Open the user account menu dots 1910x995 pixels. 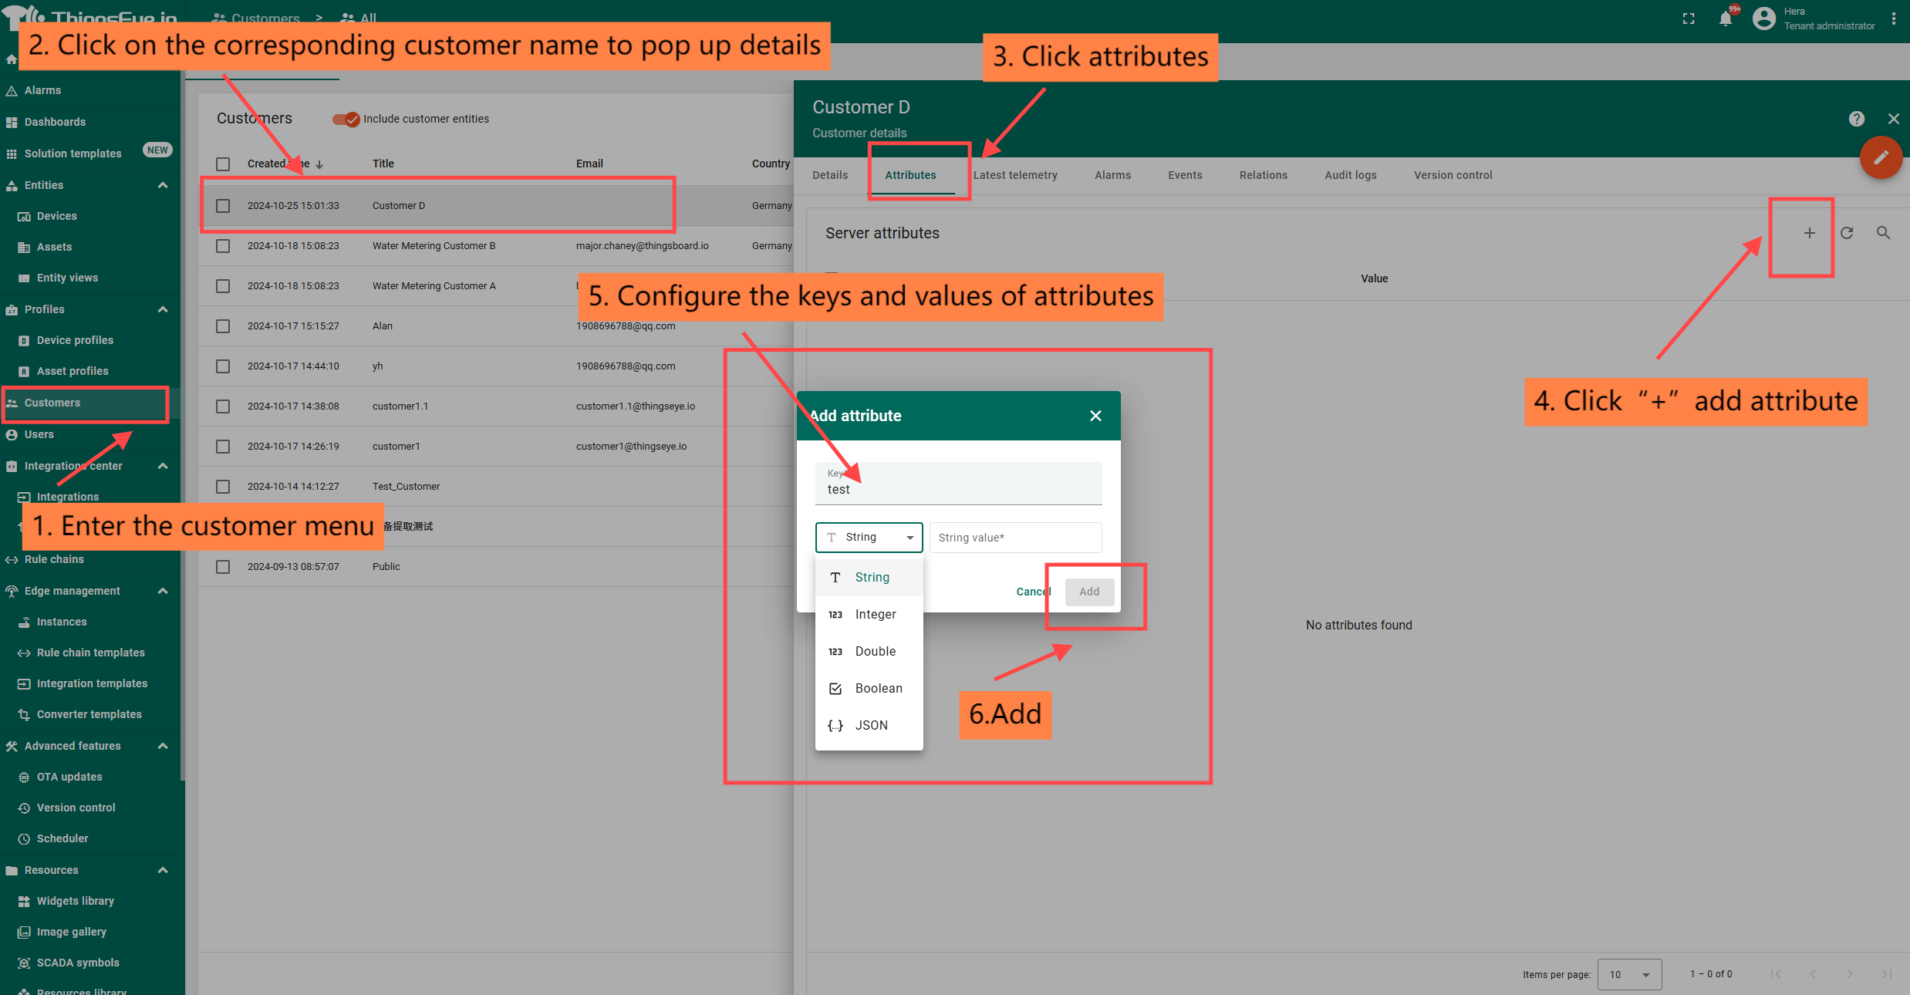point(1894,19)
